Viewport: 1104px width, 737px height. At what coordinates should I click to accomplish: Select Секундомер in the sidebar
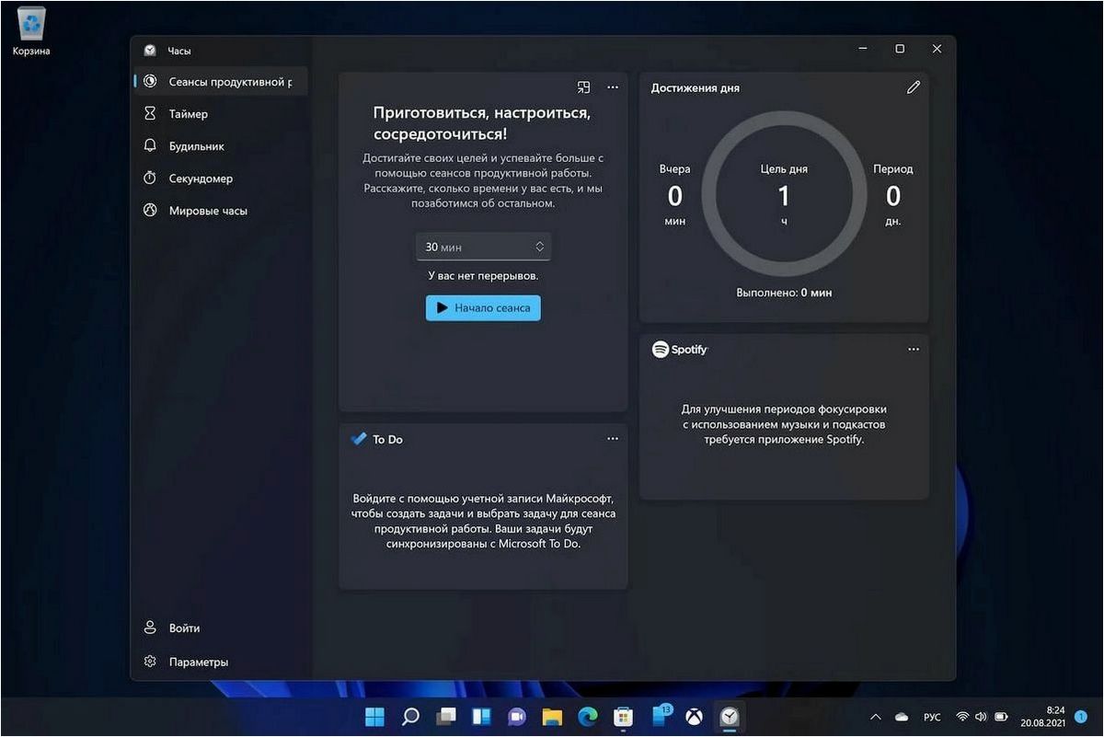coord(221,178)
